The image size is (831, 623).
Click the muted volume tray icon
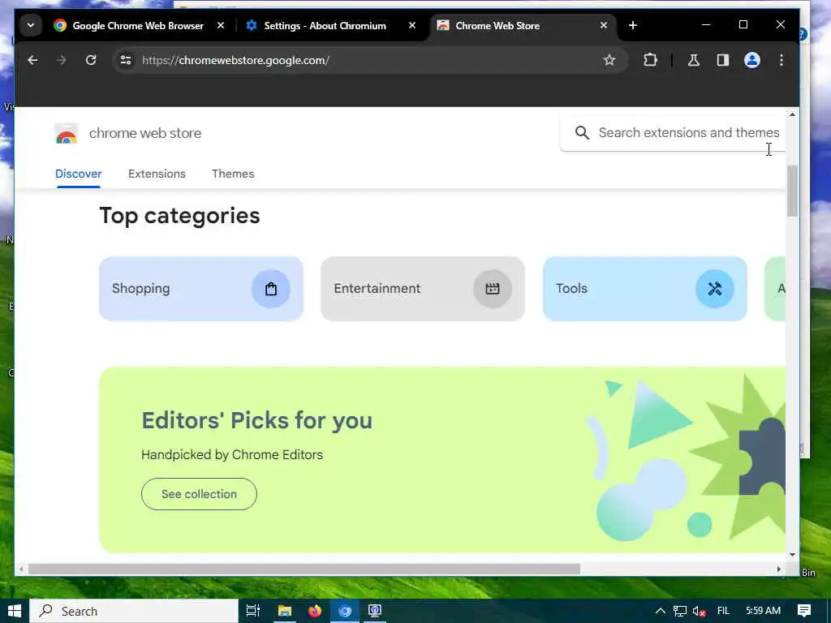[x=699, y=612]
